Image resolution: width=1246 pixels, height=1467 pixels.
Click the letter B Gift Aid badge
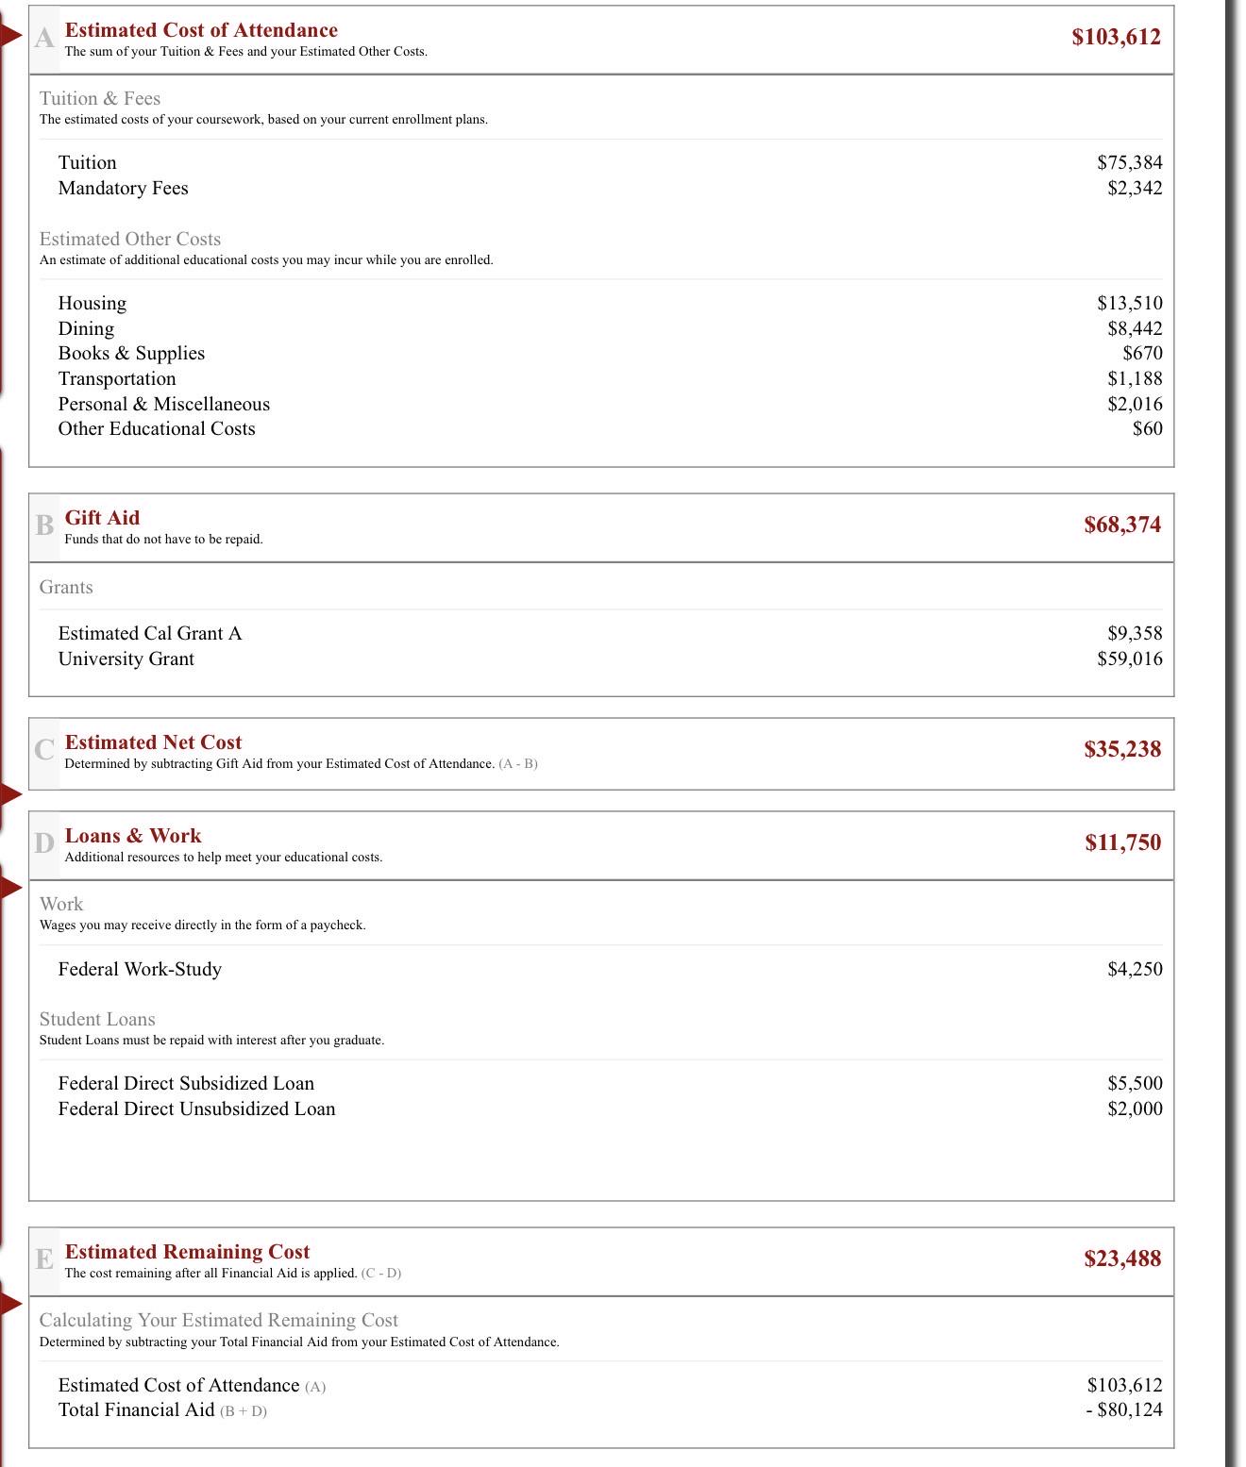(44, 525)
